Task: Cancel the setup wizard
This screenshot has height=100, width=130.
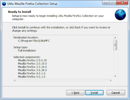Action: pos(116,93)
